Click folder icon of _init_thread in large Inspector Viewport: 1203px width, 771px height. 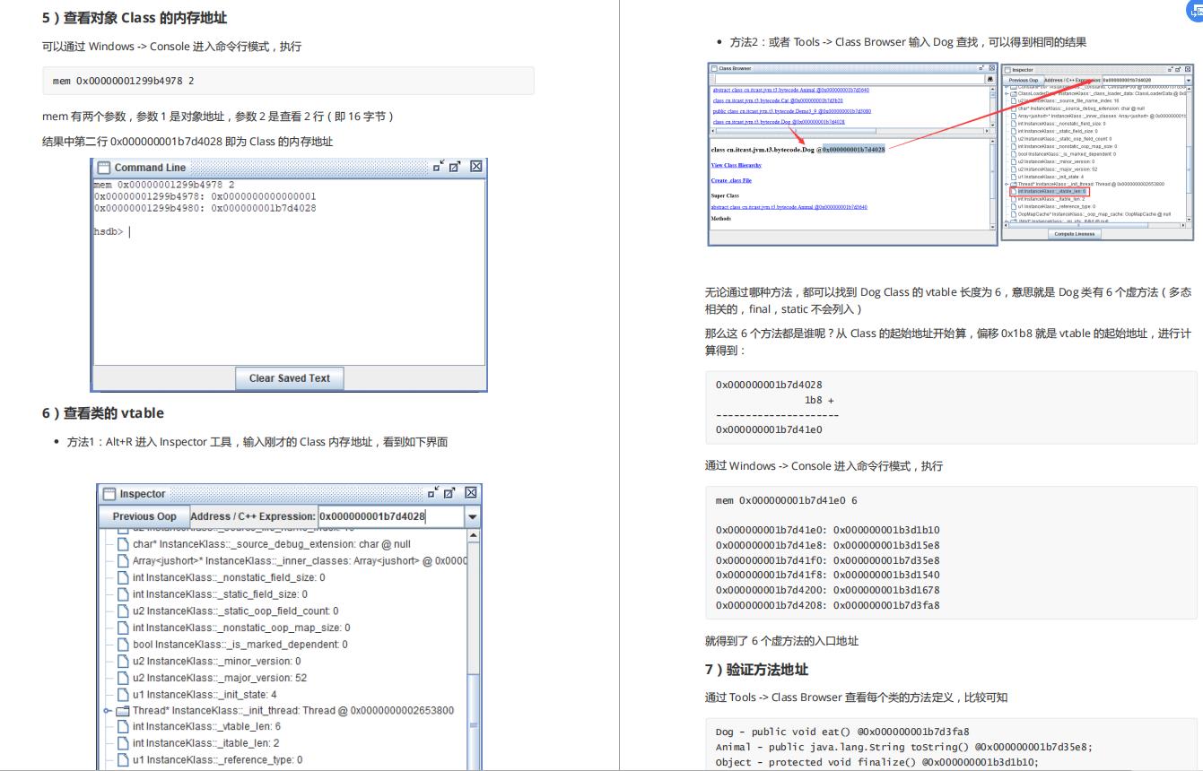(x=124, y=710)
